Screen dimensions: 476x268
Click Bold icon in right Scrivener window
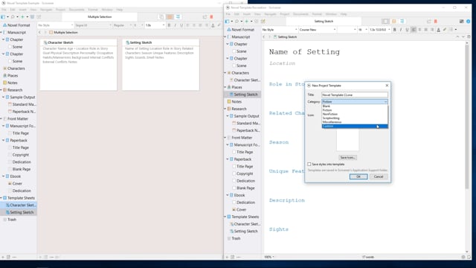click(395, 30)
